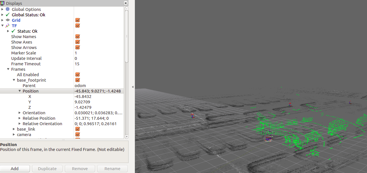Collapse the Frames tree
Screen dimensions: 367x173
(8, 69)
